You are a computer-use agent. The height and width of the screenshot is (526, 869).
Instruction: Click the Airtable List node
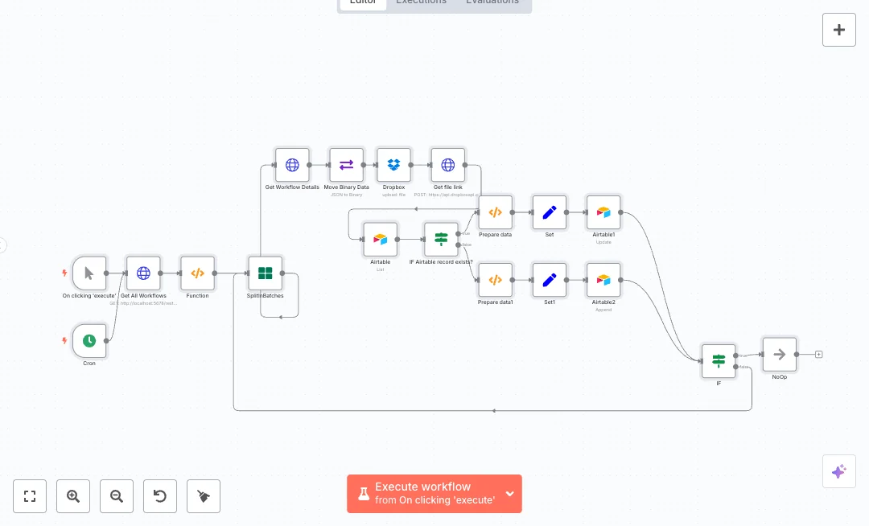click(x=381, y=240)
